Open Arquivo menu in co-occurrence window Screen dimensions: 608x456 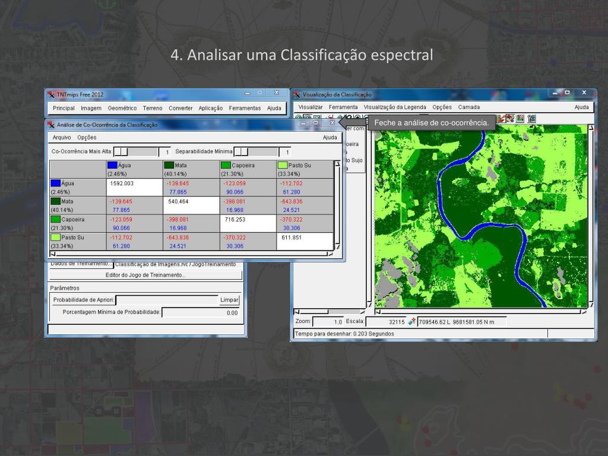(x=62, y=137)
